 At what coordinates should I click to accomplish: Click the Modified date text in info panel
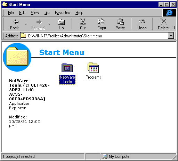pos(24,122)
